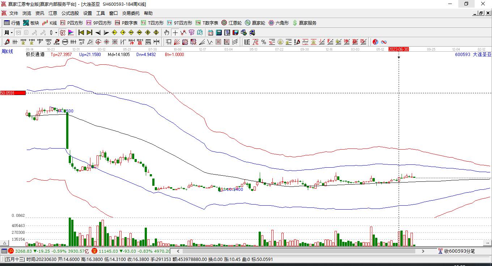Viewport: 492px width, 266px height.
Task: Click the red floppy disk save icon
Action: point(236,33)
